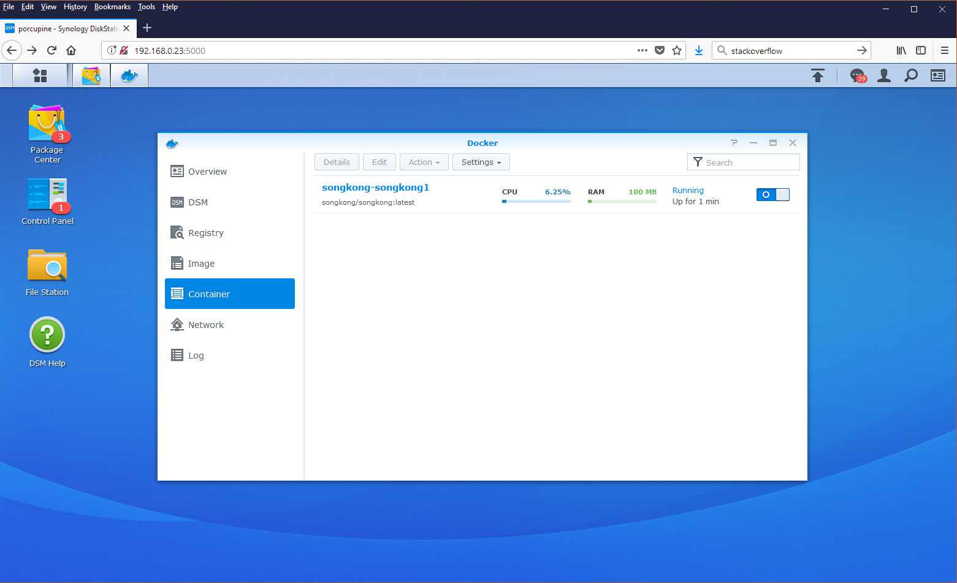The height and width of the screenshot is (583, 957).
Task: Open Control Panel desktop icon
Action: point(47,201)
